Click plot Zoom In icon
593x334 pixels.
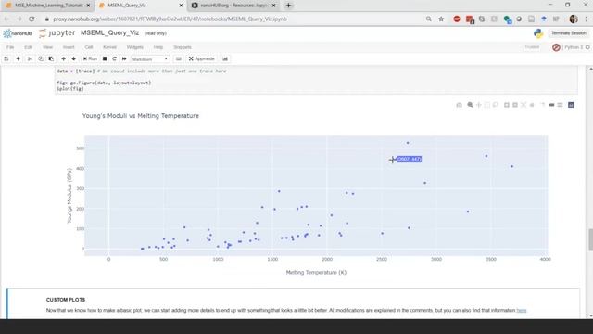point(507,105)
